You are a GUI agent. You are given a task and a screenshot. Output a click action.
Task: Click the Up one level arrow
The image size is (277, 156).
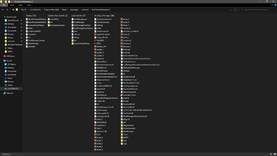[x=13, y=10]
